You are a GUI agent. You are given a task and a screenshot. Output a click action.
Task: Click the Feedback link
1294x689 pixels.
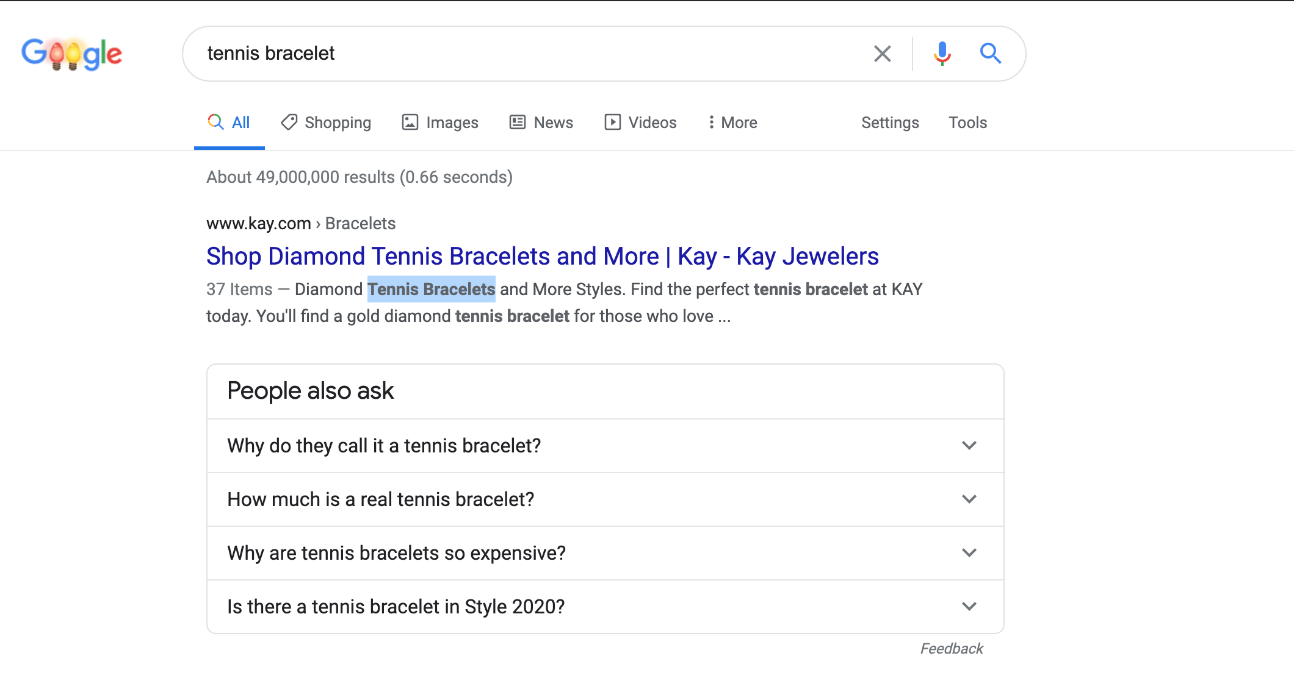coord(951,648)
